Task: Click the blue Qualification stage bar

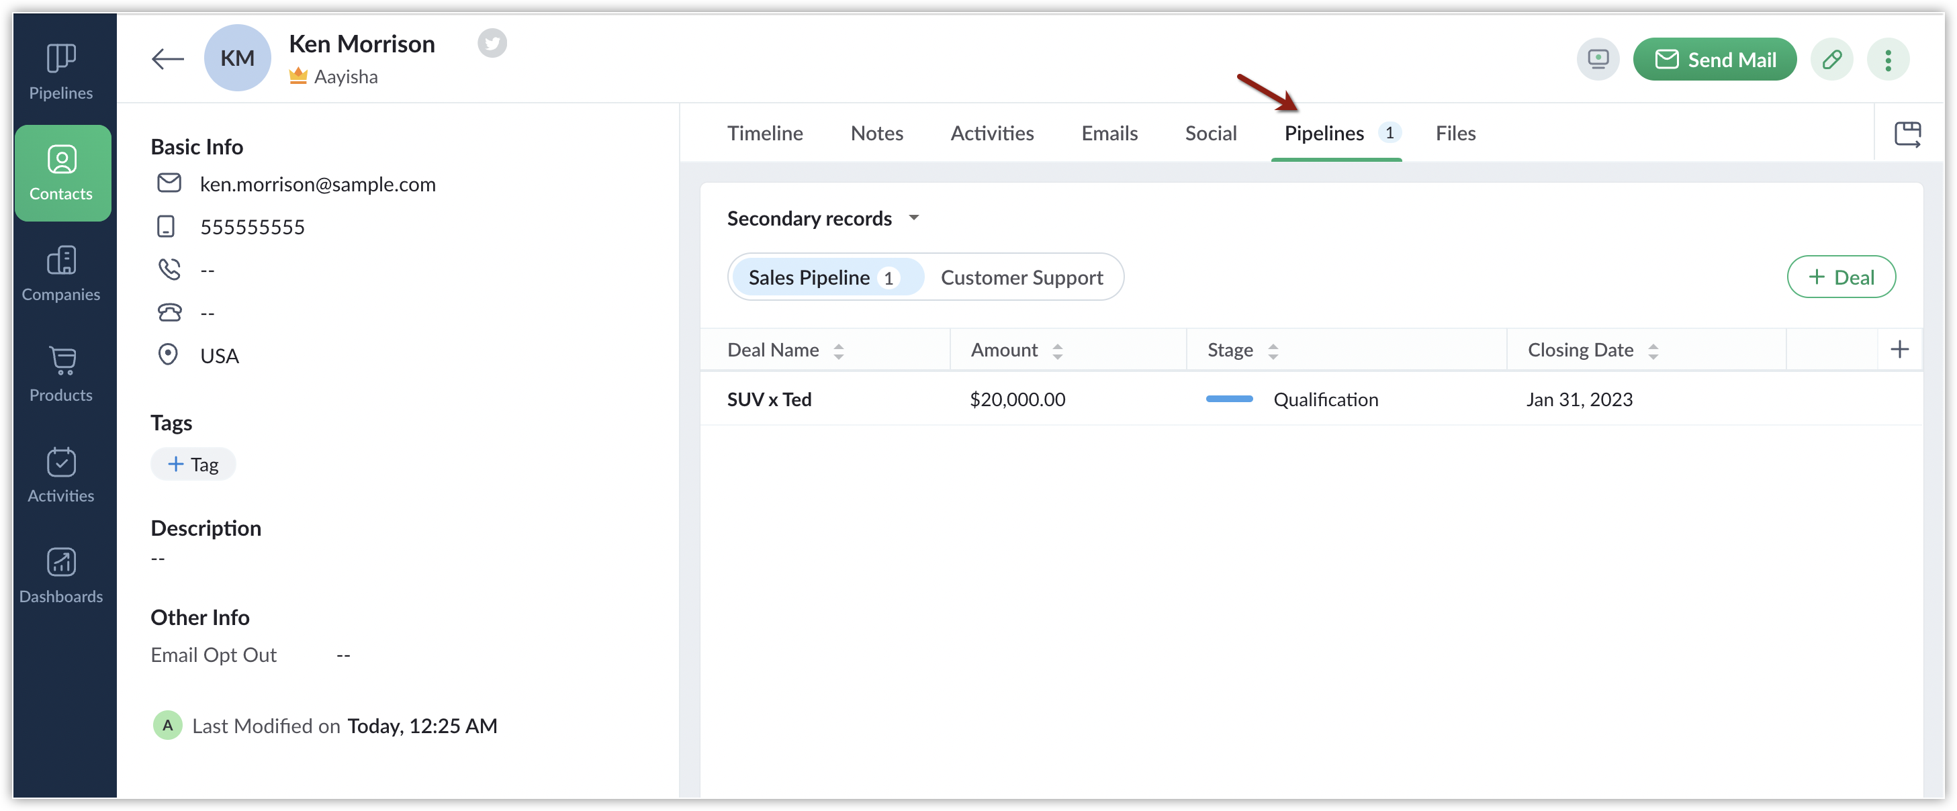Action: tap(1228, 399)
